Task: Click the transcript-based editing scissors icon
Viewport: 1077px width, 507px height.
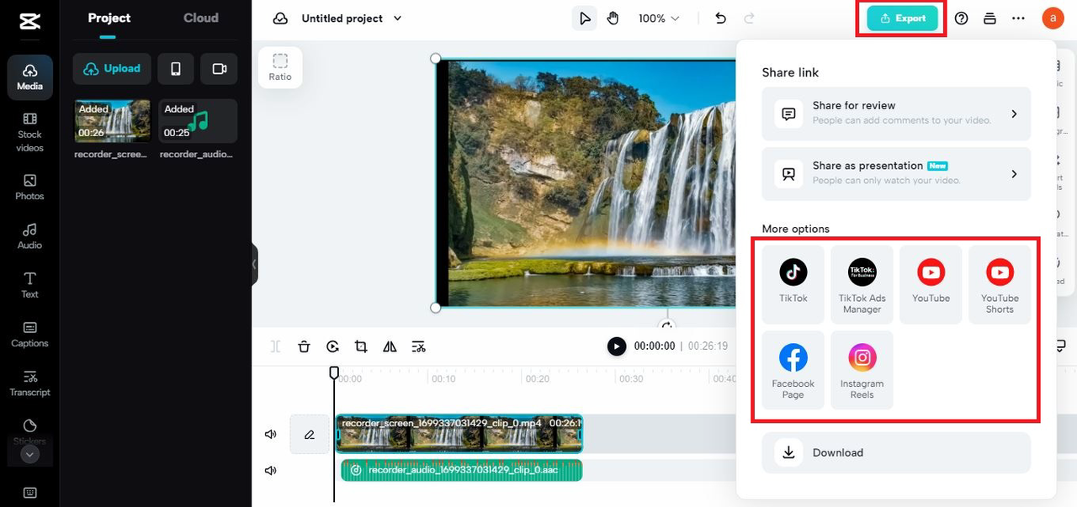Action: pos(418,346)
